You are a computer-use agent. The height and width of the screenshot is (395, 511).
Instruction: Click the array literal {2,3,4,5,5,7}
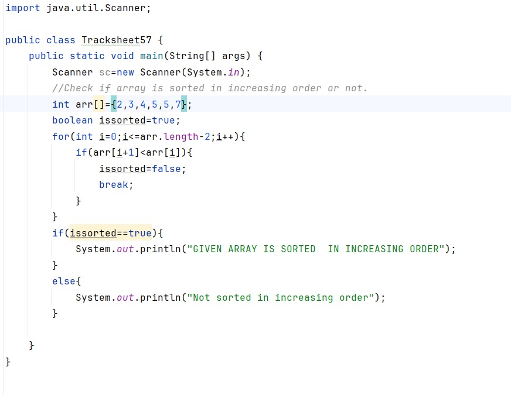click(149, 104)
